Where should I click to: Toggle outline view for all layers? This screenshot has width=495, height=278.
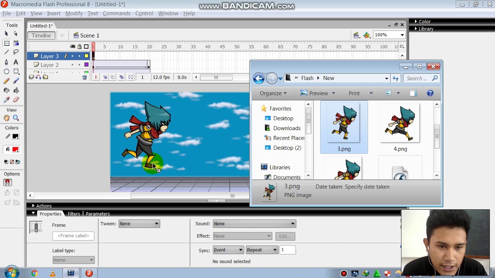click(x=86, y=47)
